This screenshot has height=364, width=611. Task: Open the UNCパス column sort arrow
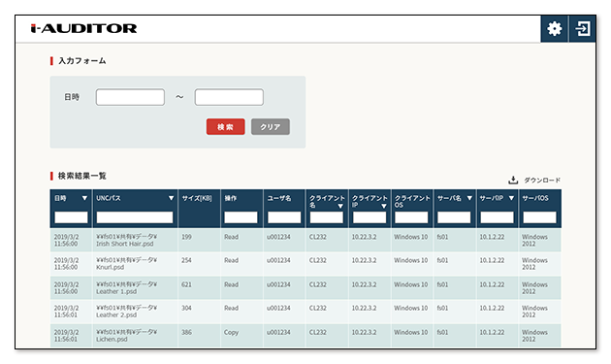click(171, 198)
